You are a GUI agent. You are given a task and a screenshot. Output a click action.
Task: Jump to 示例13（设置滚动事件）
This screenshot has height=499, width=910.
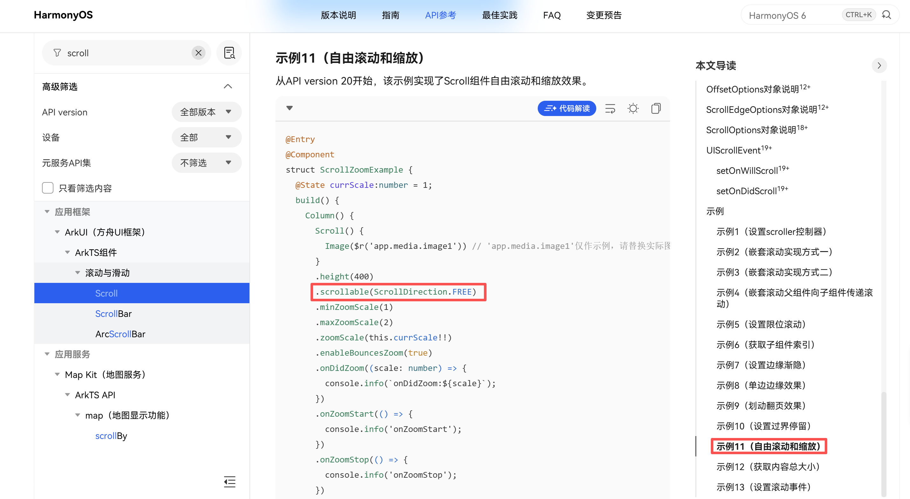click(764, 487)
